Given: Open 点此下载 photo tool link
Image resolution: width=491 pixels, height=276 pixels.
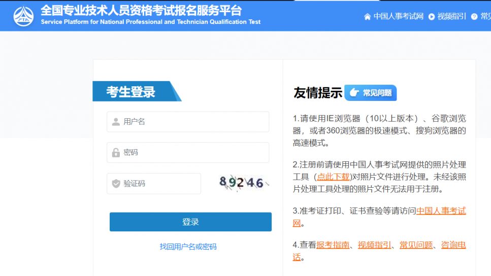Looking at the screenshot, I should 333,177.
